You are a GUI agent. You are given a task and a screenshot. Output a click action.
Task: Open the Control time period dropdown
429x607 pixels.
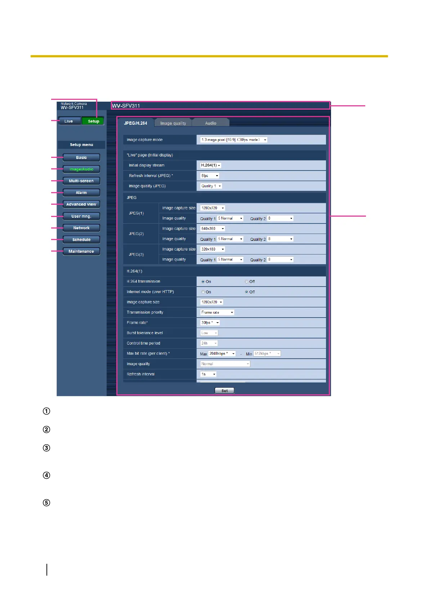(209, 343)
